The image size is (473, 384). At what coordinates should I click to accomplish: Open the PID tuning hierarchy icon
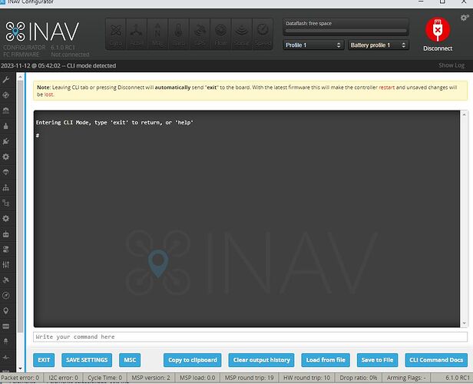click(x=5, y=187)
